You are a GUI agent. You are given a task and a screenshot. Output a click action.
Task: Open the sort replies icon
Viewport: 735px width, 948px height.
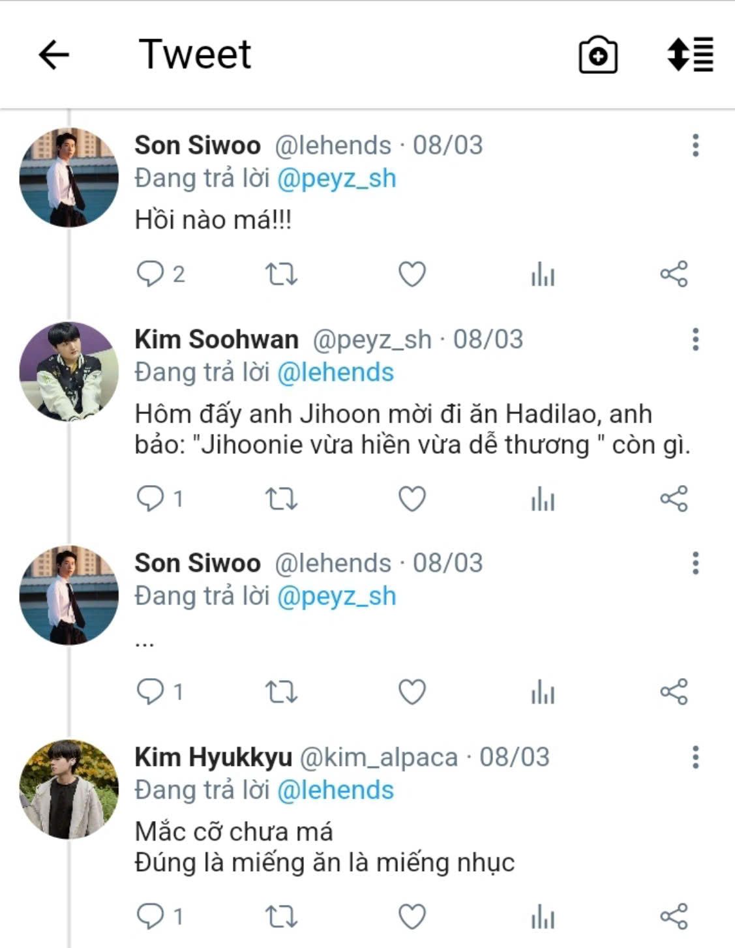tap(690, 54)
